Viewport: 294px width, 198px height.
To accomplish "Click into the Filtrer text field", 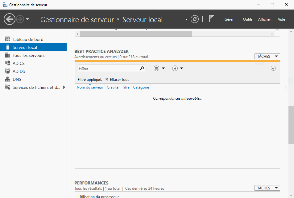I will click(108, 68).
